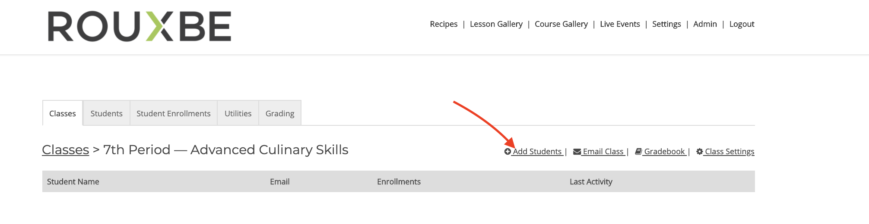Open the Utilities tab

pos(238,113)
